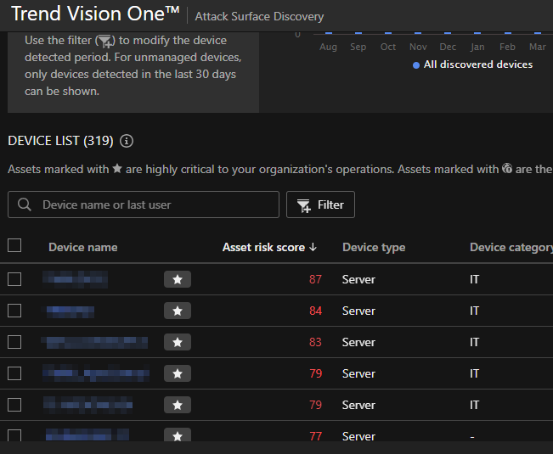This screenshot has height=454, width=553.
Task: Click the Attack Surface Discovery title
Action: point(259,16)
